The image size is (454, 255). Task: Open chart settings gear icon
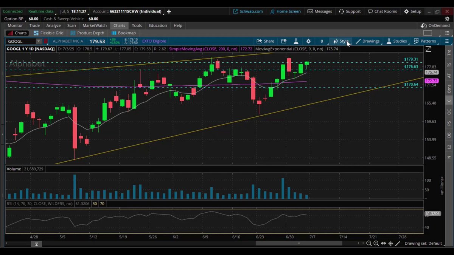(x=308, y=41)
